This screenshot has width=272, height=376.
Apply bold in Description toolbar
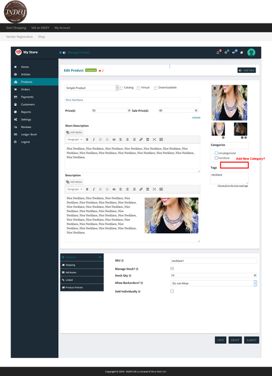tap(87, 189)
